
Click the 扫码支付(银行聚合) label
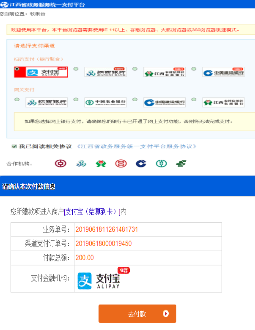point(38,59)
